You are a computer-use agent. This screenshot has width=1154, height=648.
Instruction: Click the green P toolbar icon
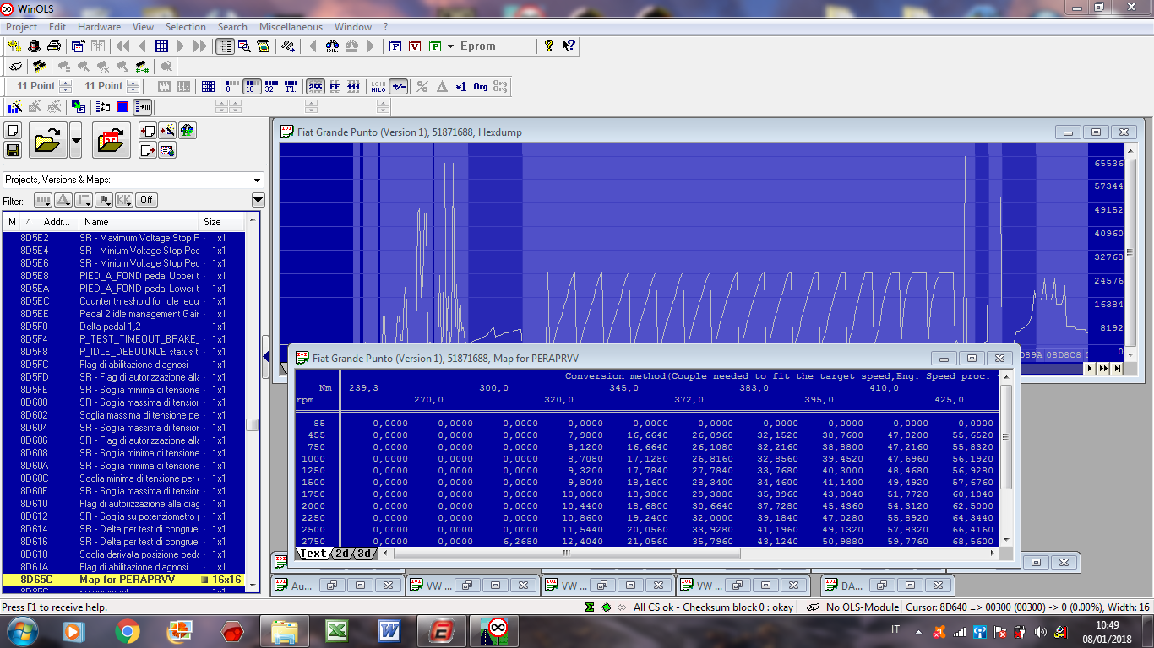click(435, 46)
